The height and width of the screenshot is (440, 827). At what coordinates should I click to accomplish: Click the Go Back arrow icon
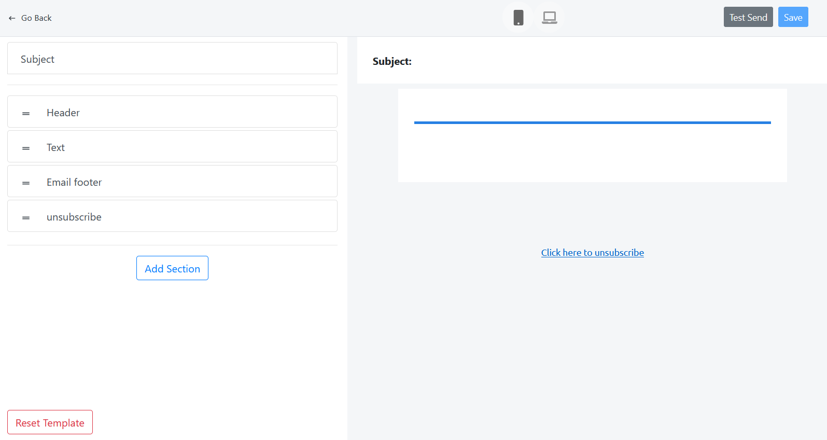pyautogui.click(x=12, y=18)
